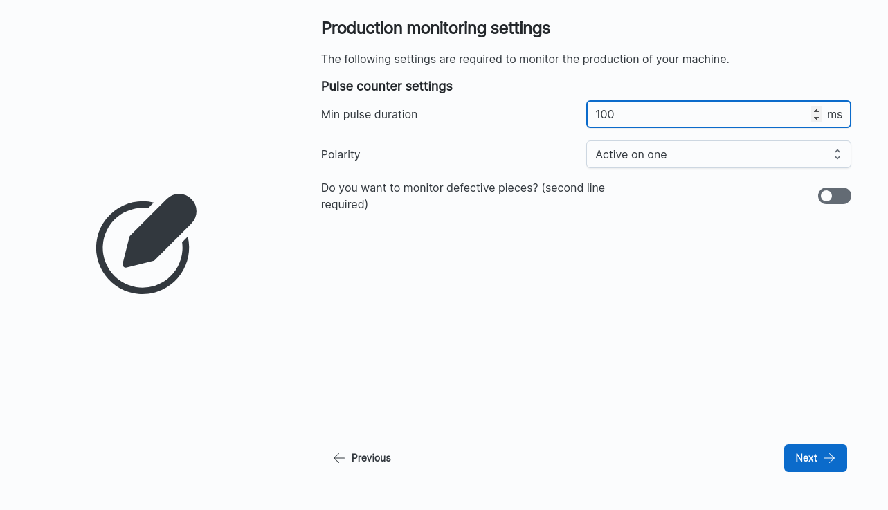Go back with the Previous button
The image size is (888, 510).
point(362,458)
